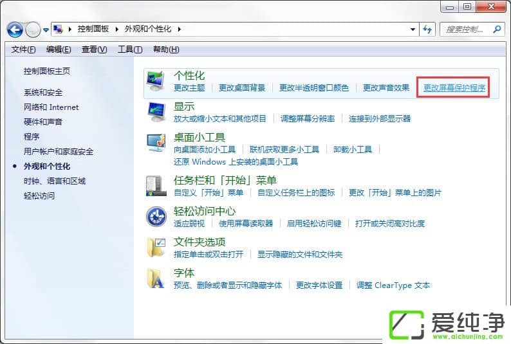Viewport: 511px width, 344px height.
Task: Click the magnifier icon in the search box
Action: (x=496, y=29)
